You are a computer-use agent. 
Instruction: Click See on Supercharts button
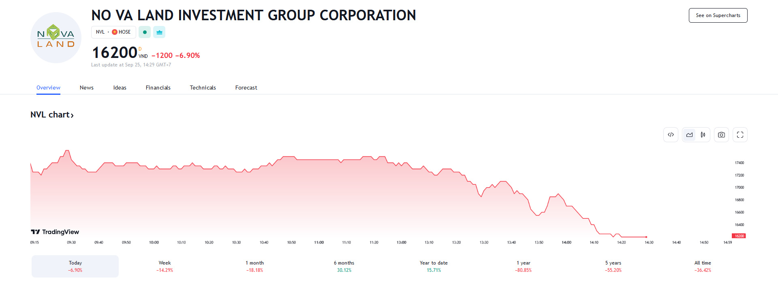[x=718, y=15]
